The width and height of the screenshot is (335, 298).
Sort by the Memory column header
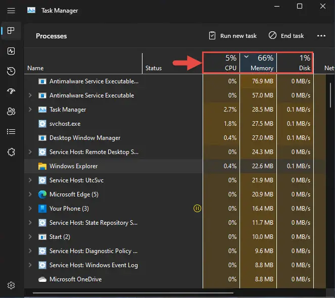258,64
